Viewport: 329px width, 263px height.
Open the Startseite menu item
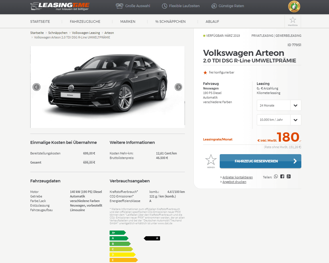40,22
